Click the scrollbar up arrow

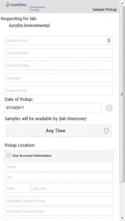coord(122,3)
